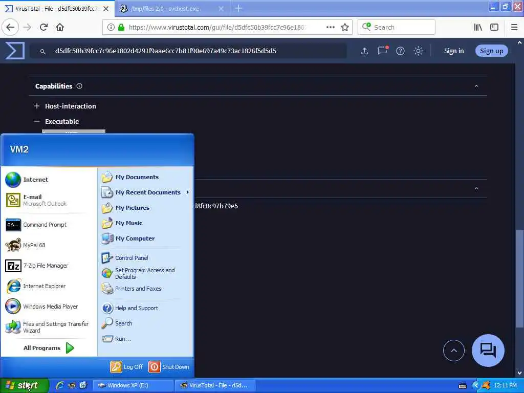Click the Start button
The image size is (524, 393).
(25, 385)
